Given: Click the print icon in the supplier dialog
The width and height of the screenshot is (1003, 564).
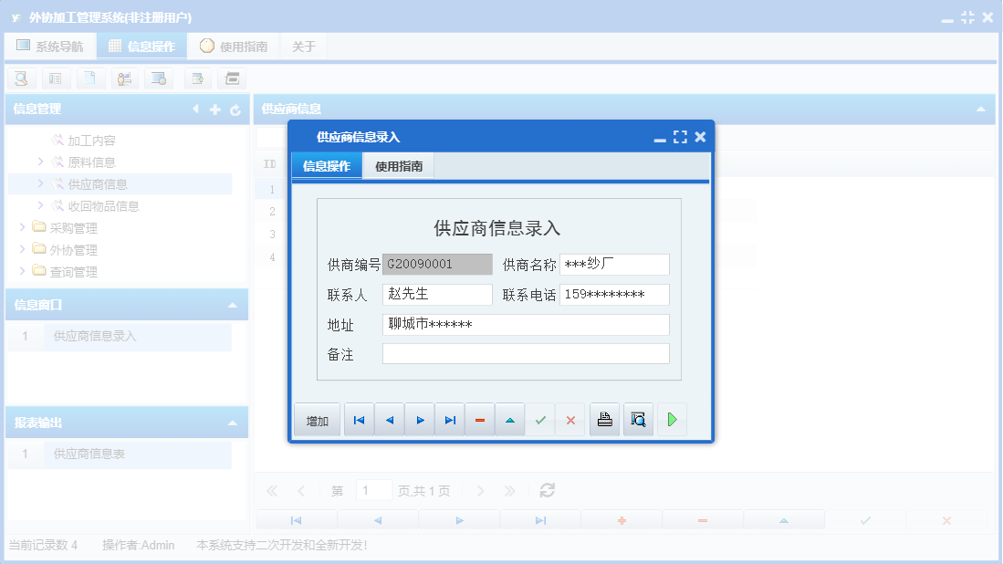Looking at the screenshot, I should 604,419.
